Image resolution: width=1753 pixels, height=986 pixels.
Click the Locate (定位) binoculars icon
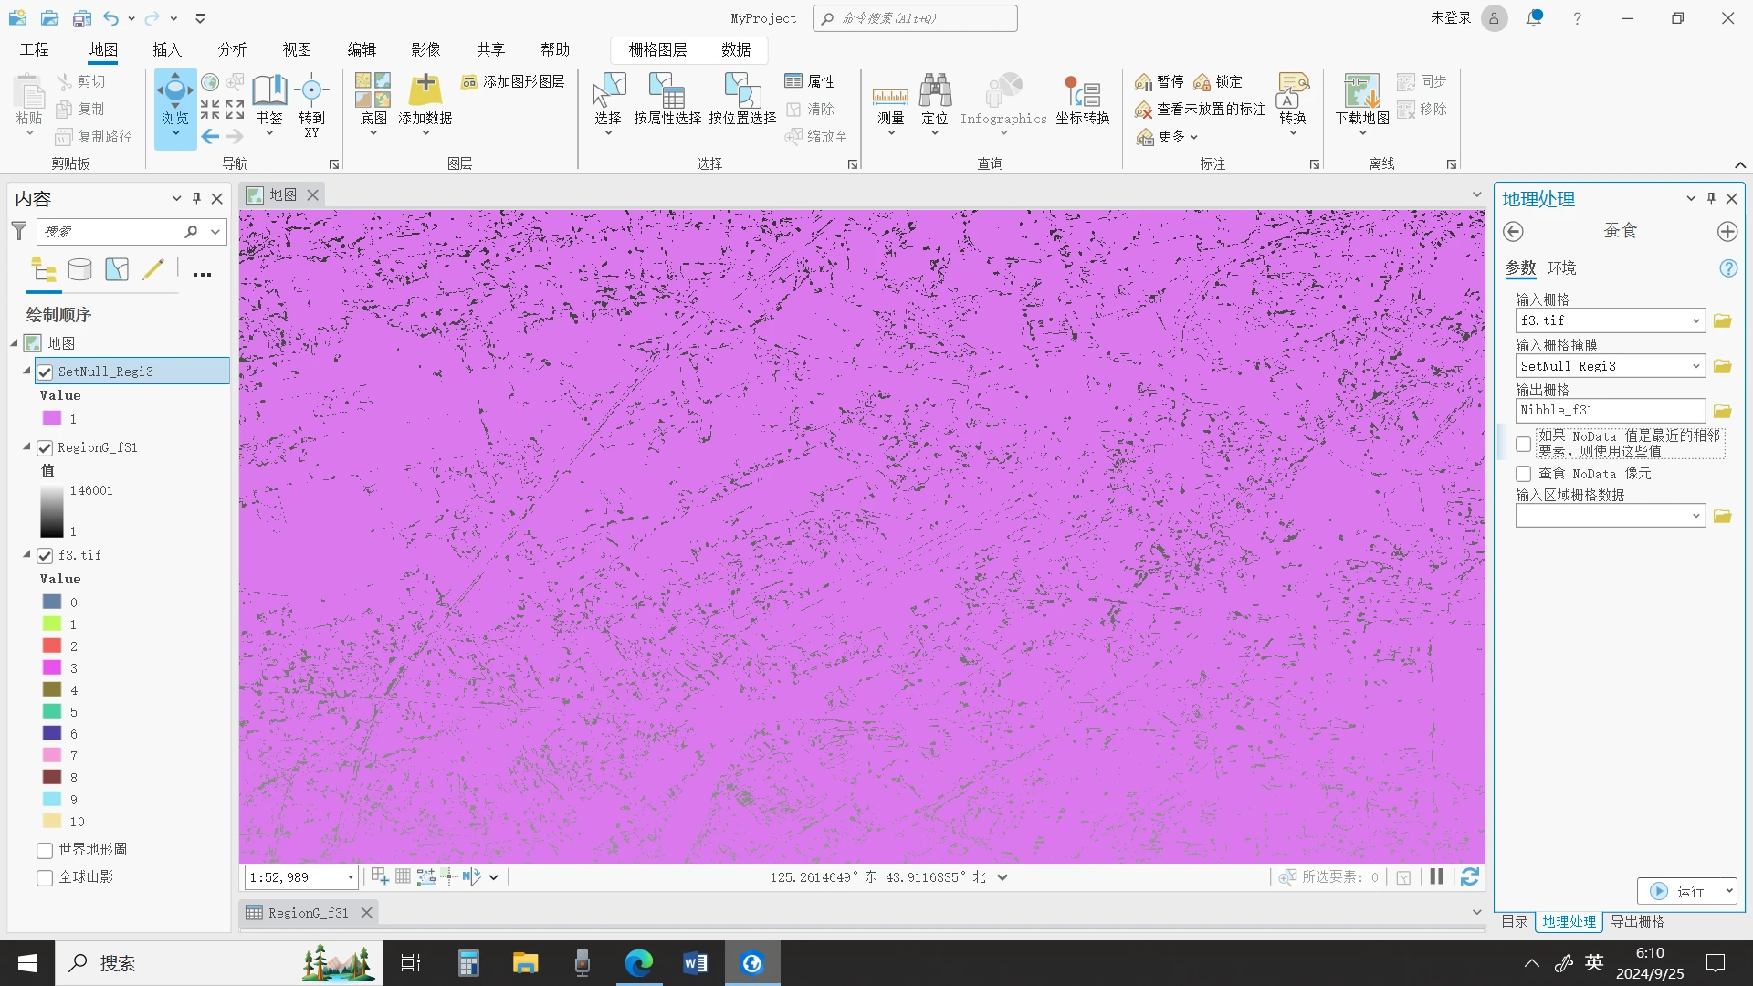pyautogui.click(x=935, y=91)
